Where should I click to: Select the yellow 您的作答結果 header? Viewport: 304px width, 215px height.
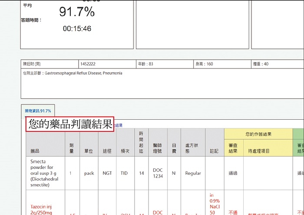pos(258,134)
